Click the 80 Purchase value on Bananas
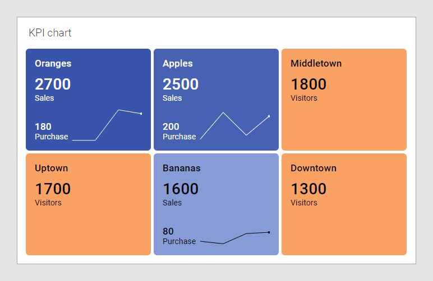 (168, 231)
